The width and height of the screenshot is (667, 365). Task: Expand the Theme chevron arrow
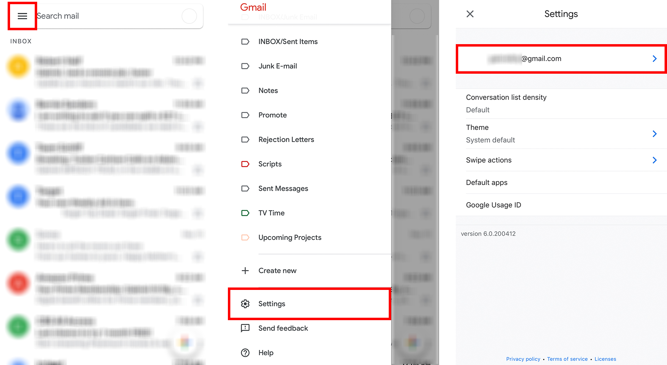[x=654, y=134]
